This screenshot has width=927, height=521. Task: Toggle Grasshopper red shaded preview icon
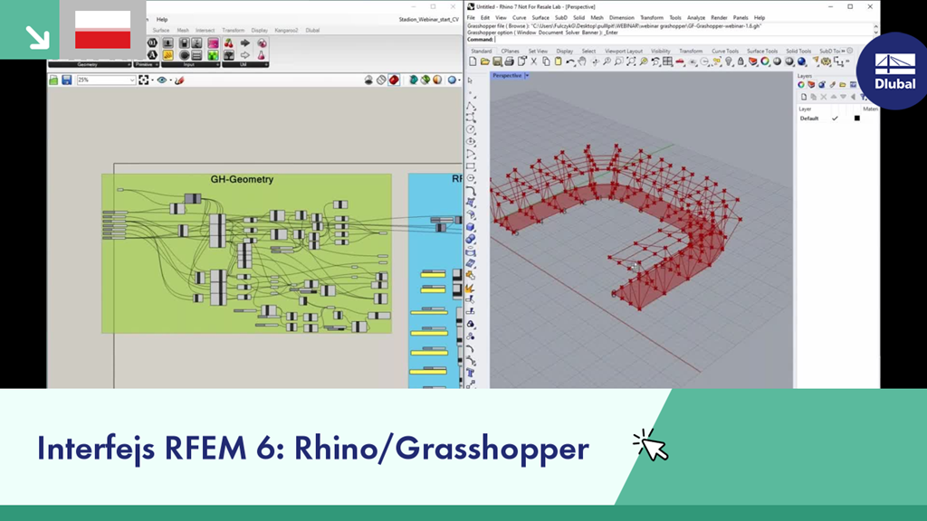click(x=394, y=80)
